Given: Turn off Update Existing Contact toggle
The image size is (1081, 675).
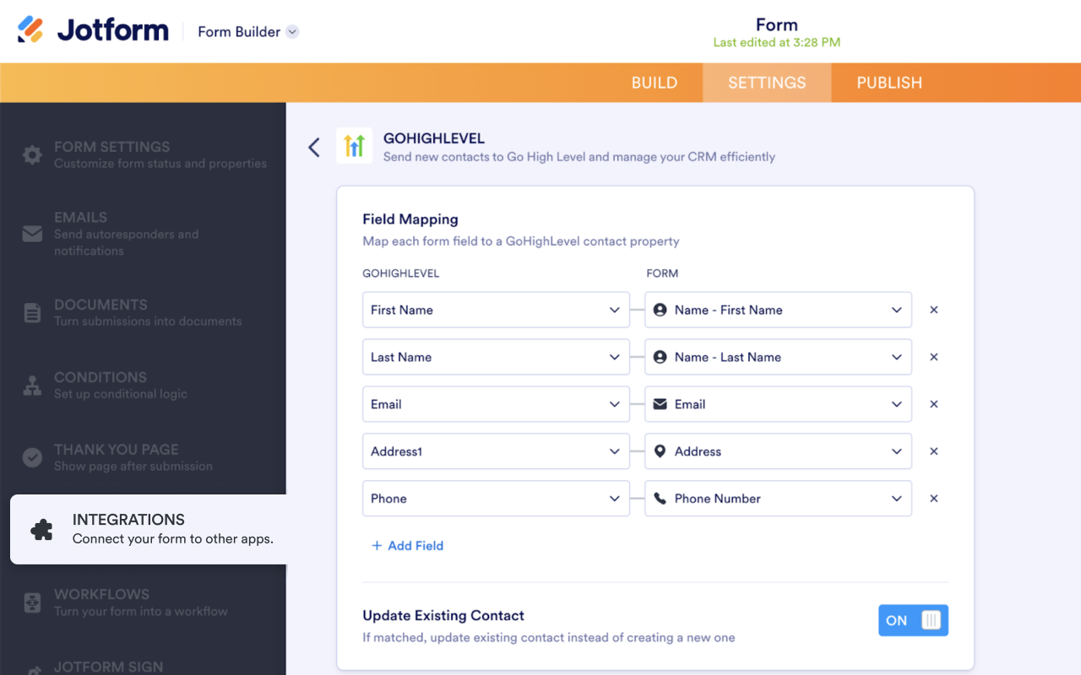Looking at the screenshot, I should (913, 620).
